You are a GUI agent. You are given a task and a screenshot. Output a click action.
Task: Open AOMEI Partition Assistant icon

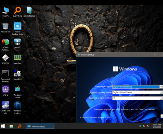coord(6,45)
